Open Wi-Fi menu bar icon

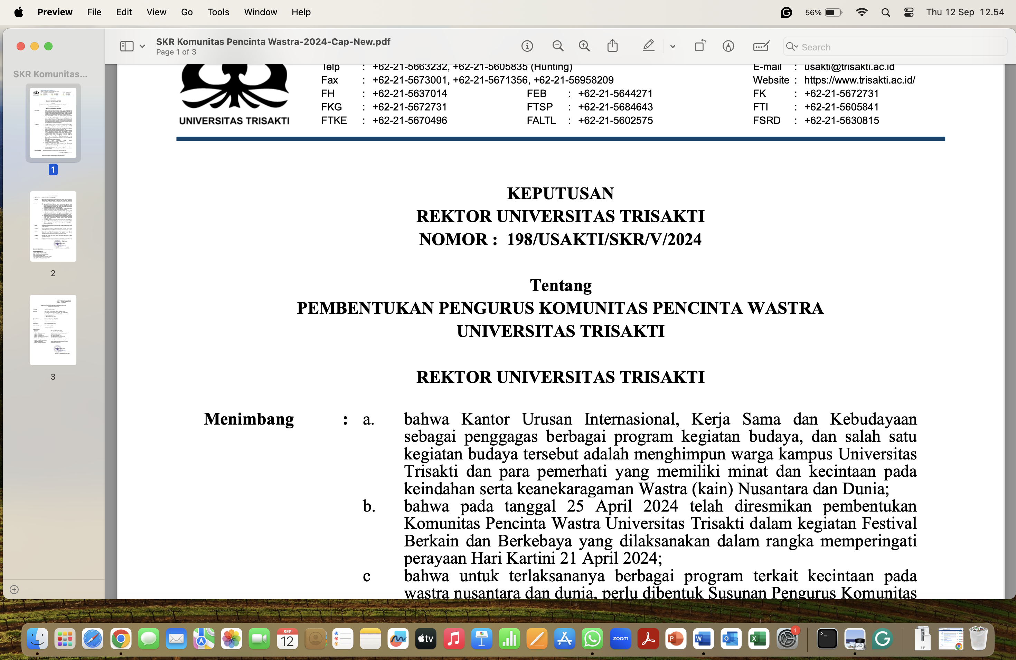(862, 12)
